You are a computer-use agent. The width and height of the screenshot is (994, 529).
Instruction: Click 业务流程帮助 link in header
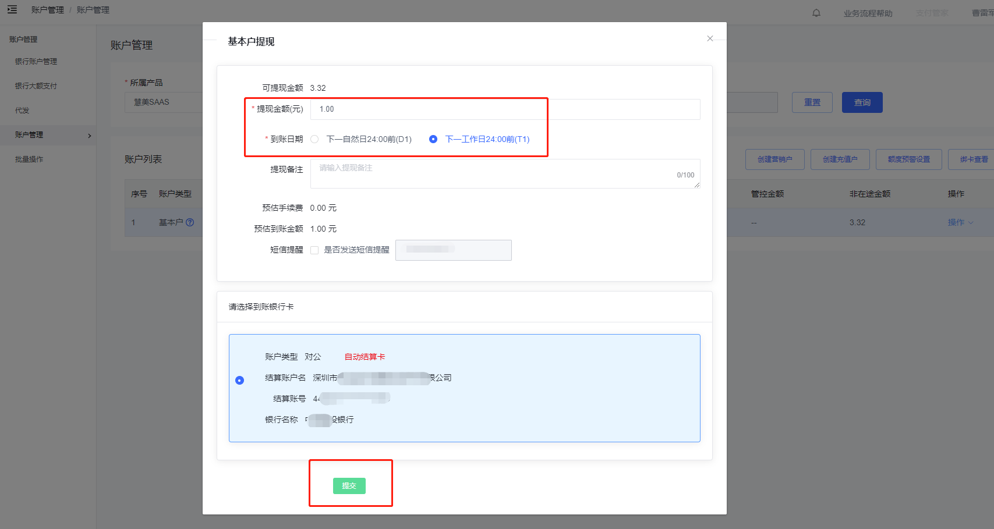pos(868,13)
